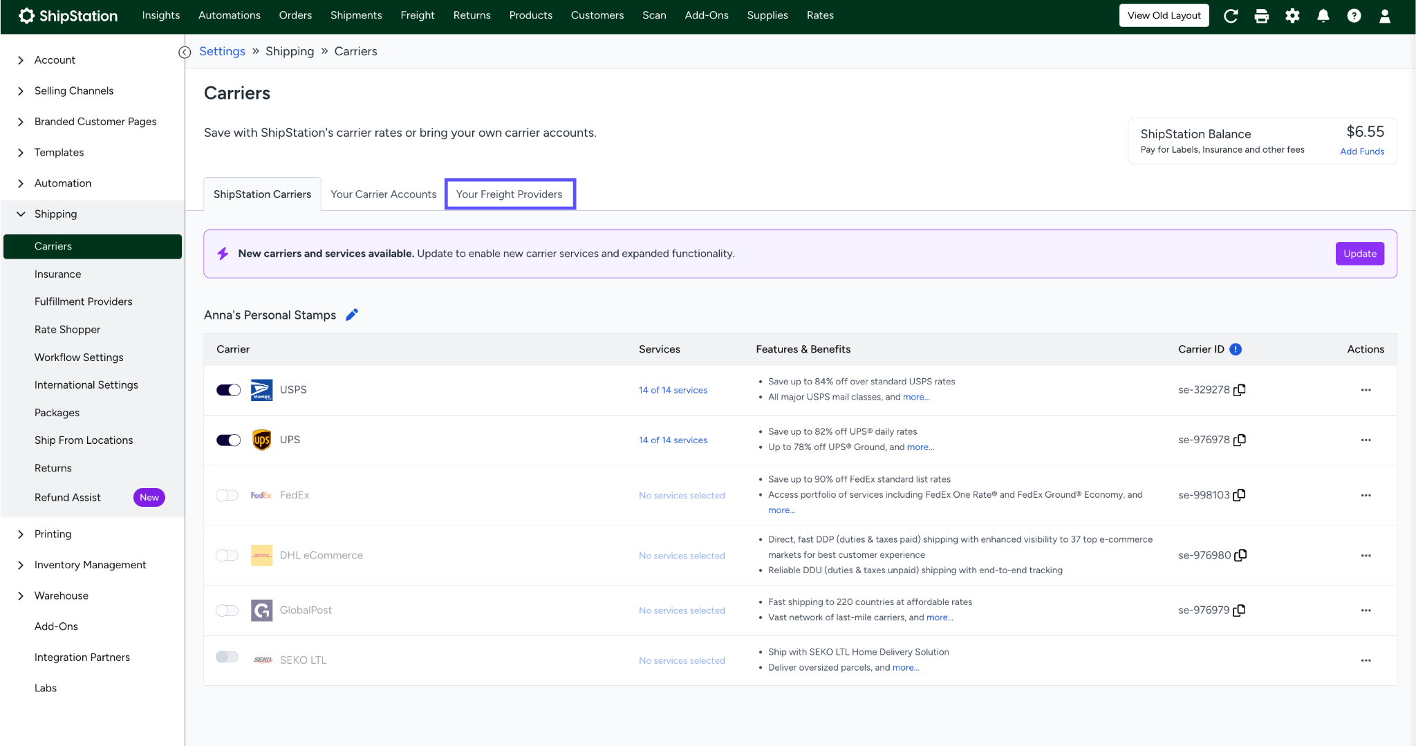Image resolution: width=1416 pixels, height=746 pixels.
Task: Open the user profile icon
Action: [x=1385, y=16]
